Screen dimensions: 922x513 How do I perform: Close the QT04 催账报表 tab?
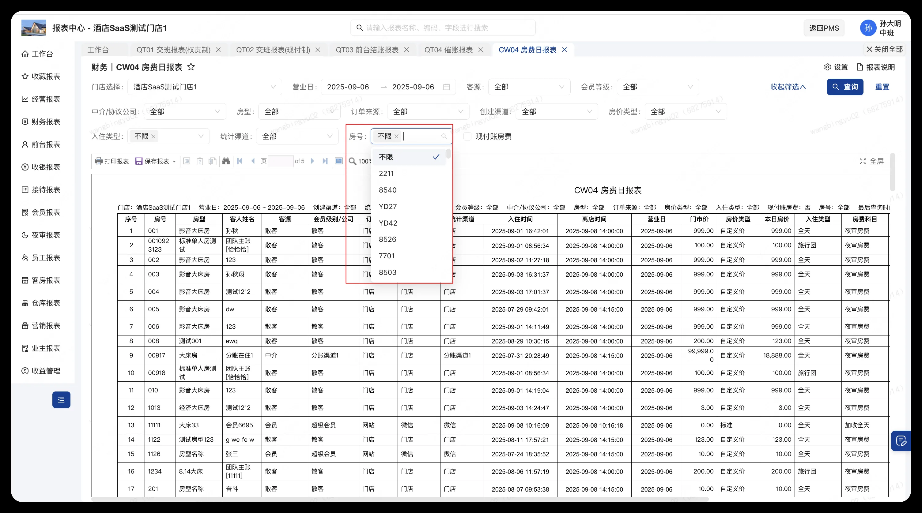coord(481,50)
